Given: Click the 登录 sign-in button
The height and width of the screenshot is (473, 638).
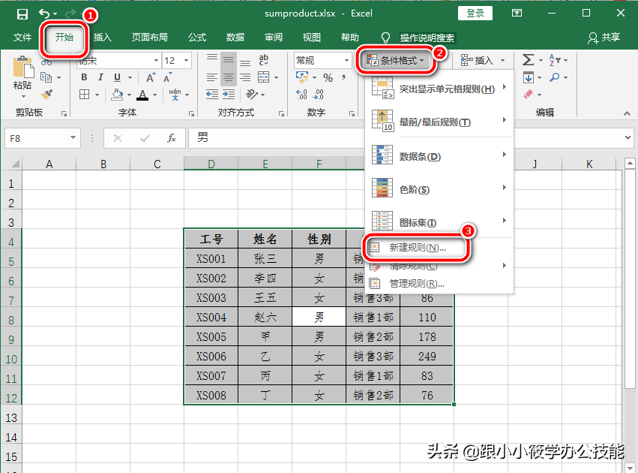Looking at the screenshot, I should (475, 14).
